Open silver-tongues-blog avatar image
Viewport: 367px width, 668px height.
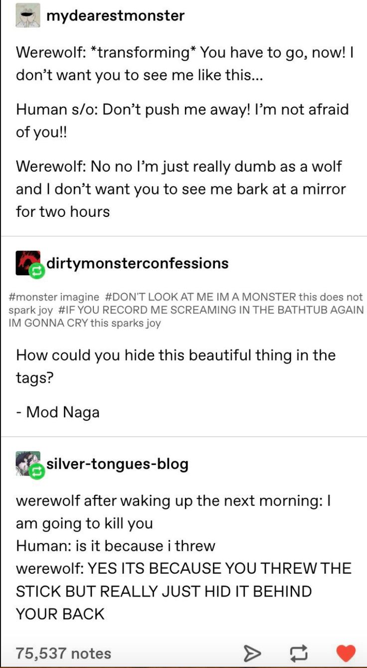pyautogui.click(x=28, y=464)
